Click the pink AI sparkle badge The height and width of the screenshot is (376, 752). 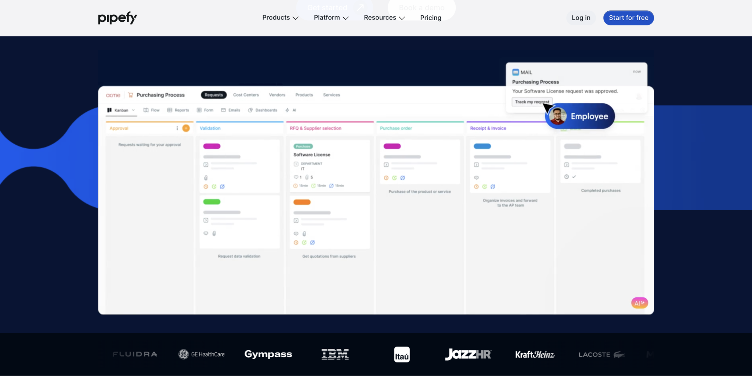639,303
